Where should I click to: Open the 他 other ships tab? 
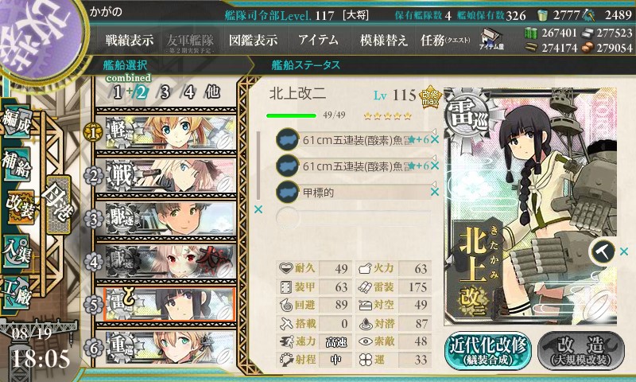212,92
